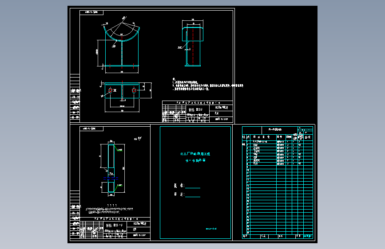Click the drawing number tag atop the lower-left sheet
Image resolution: width=385 pixels, height=249 pixels.
91,128
